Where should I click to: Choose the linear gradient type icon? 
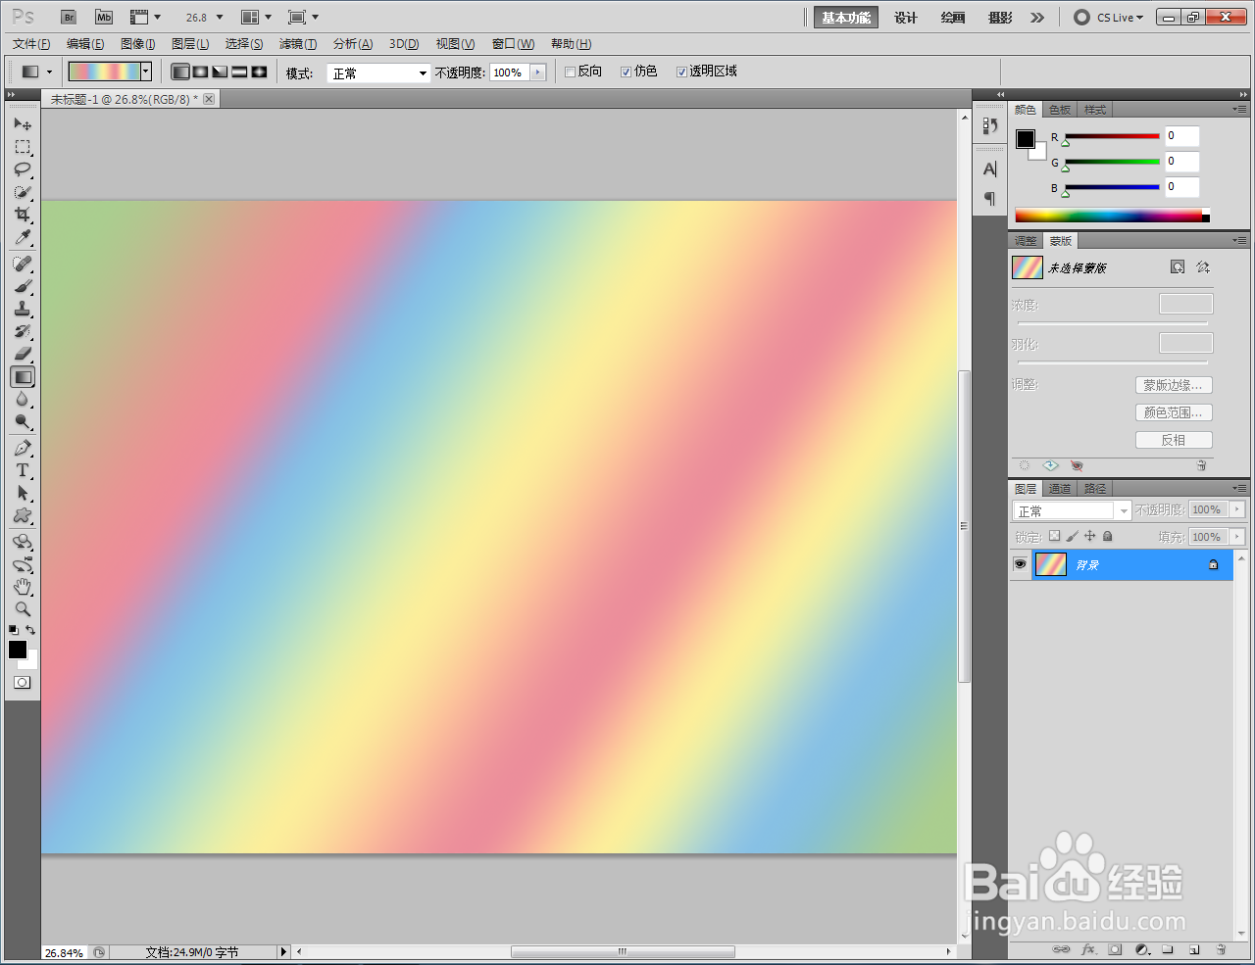coord(180,72)
